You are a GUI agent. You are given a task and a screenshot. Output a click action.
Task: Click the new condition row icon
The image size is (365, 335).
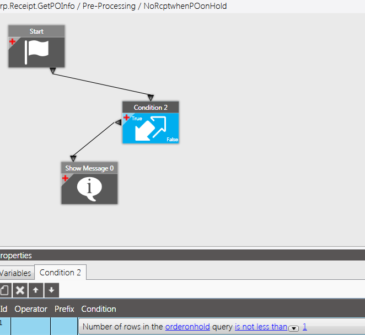[x=4, y=290]
